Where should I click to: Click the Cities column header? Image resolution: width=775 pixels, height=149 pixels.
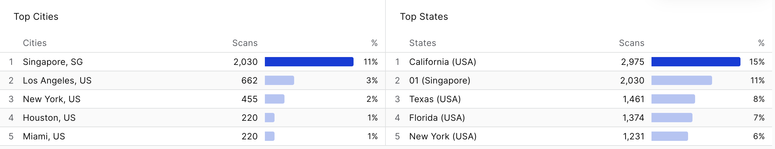[x=35, y=43]
